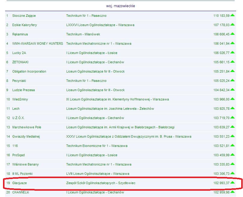
Task: Click the Marchewkowe Pole team name
Action: coord(27,127)
